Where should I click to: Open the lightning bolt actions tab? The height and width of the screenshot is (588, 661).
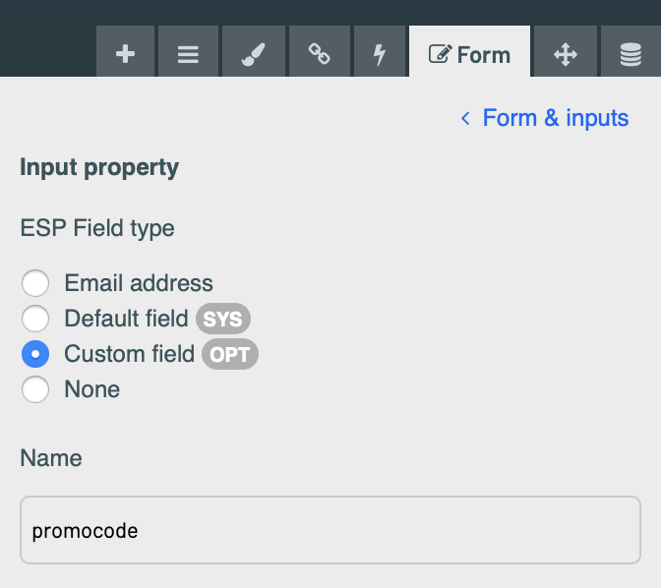click(380, 51)
